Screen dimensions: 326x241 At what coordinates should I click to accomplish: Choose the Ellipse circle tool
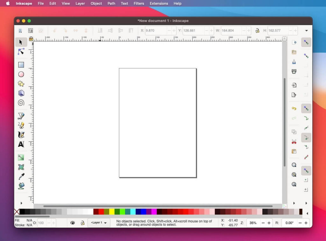pos(21,74)
